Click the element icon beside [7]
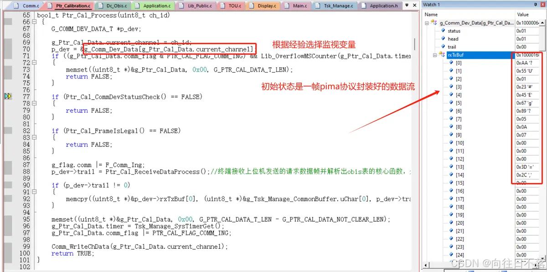The width and height of the screenshot is (547, 272). [451, 119]
